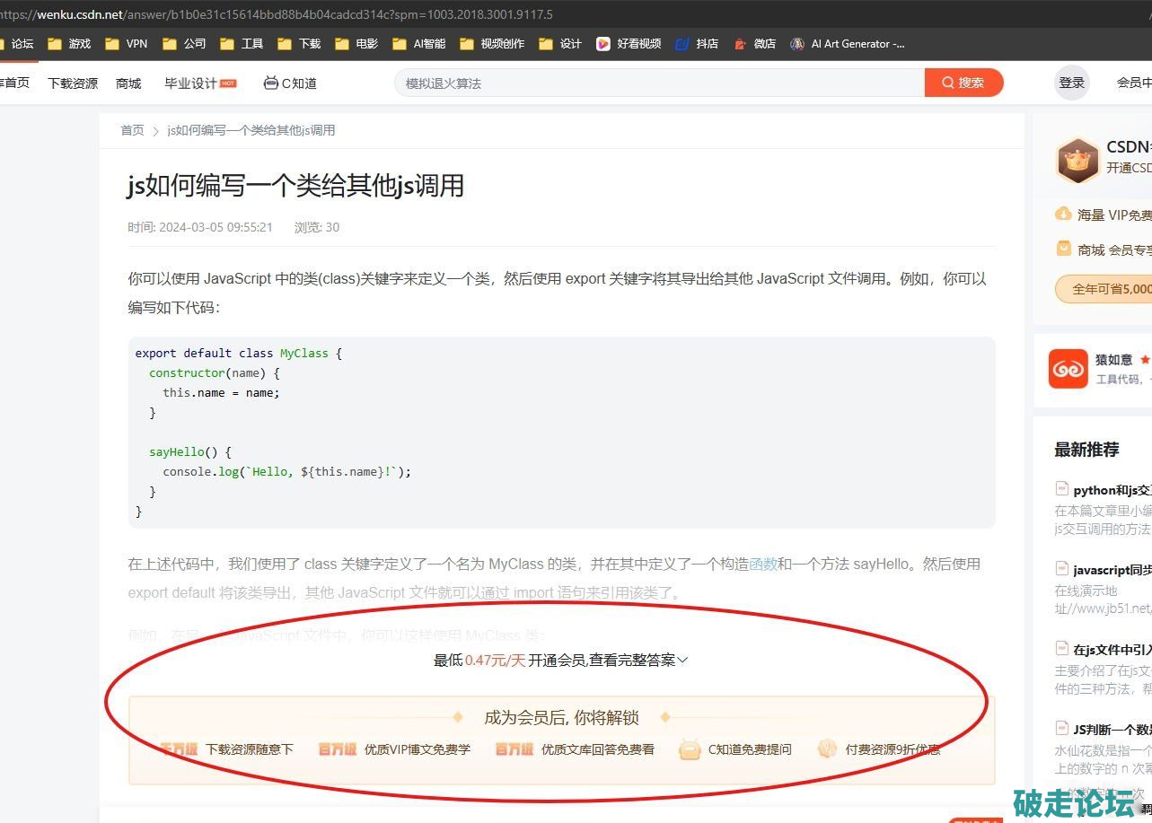
Task: Click the 登录 login button
Action: coord(1071,83)
